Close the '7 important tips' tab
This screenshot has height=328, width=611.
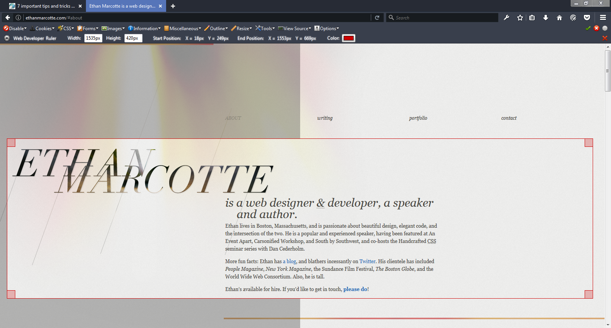coord(80,6)
